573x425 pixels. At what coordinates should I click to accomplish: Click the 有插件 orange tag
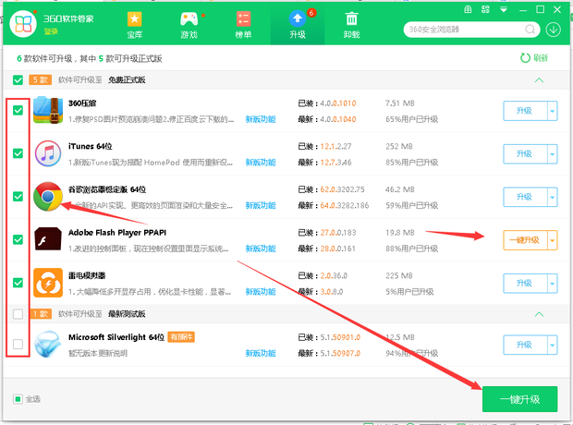click(x=181, y=336)
